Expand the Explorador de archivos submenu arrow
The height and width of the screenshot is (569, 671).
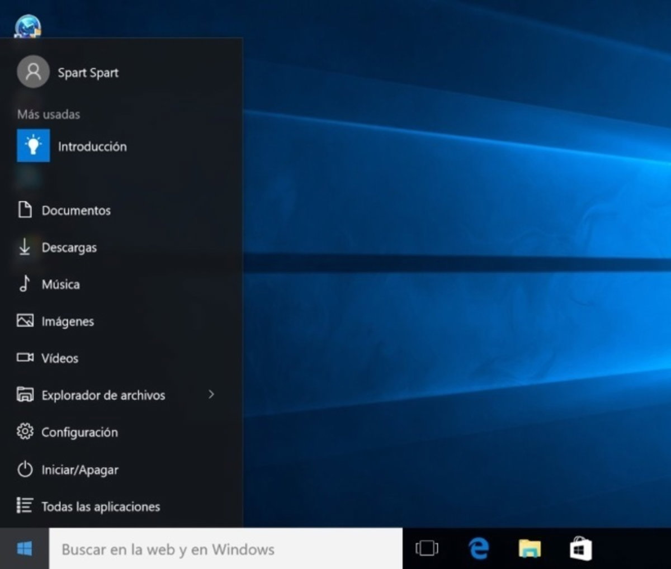point(211,395)
